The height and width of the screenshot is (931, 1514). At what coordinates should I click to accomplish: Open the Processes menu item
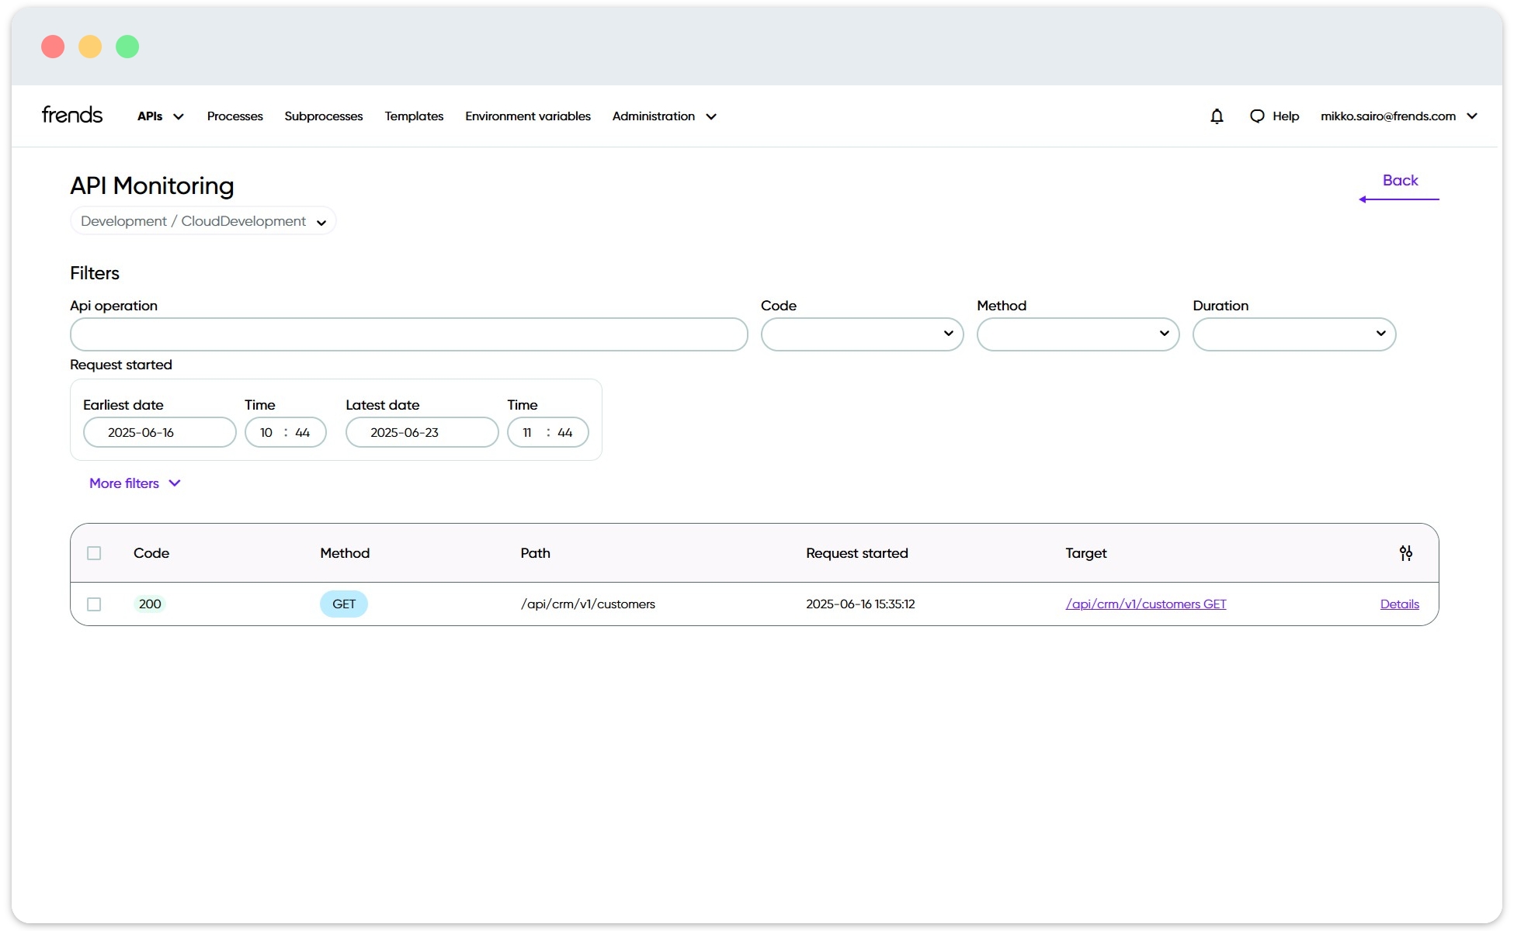point(234,116)
